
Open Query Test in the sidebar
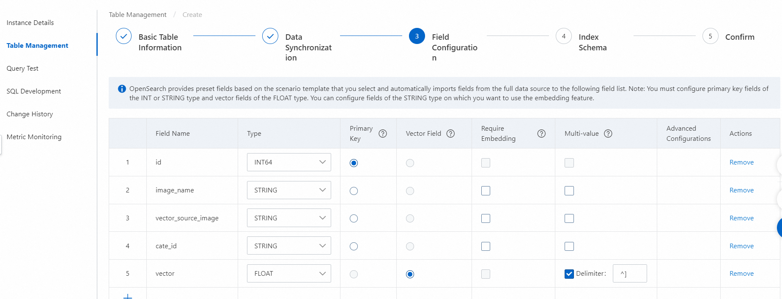(22, 69)
